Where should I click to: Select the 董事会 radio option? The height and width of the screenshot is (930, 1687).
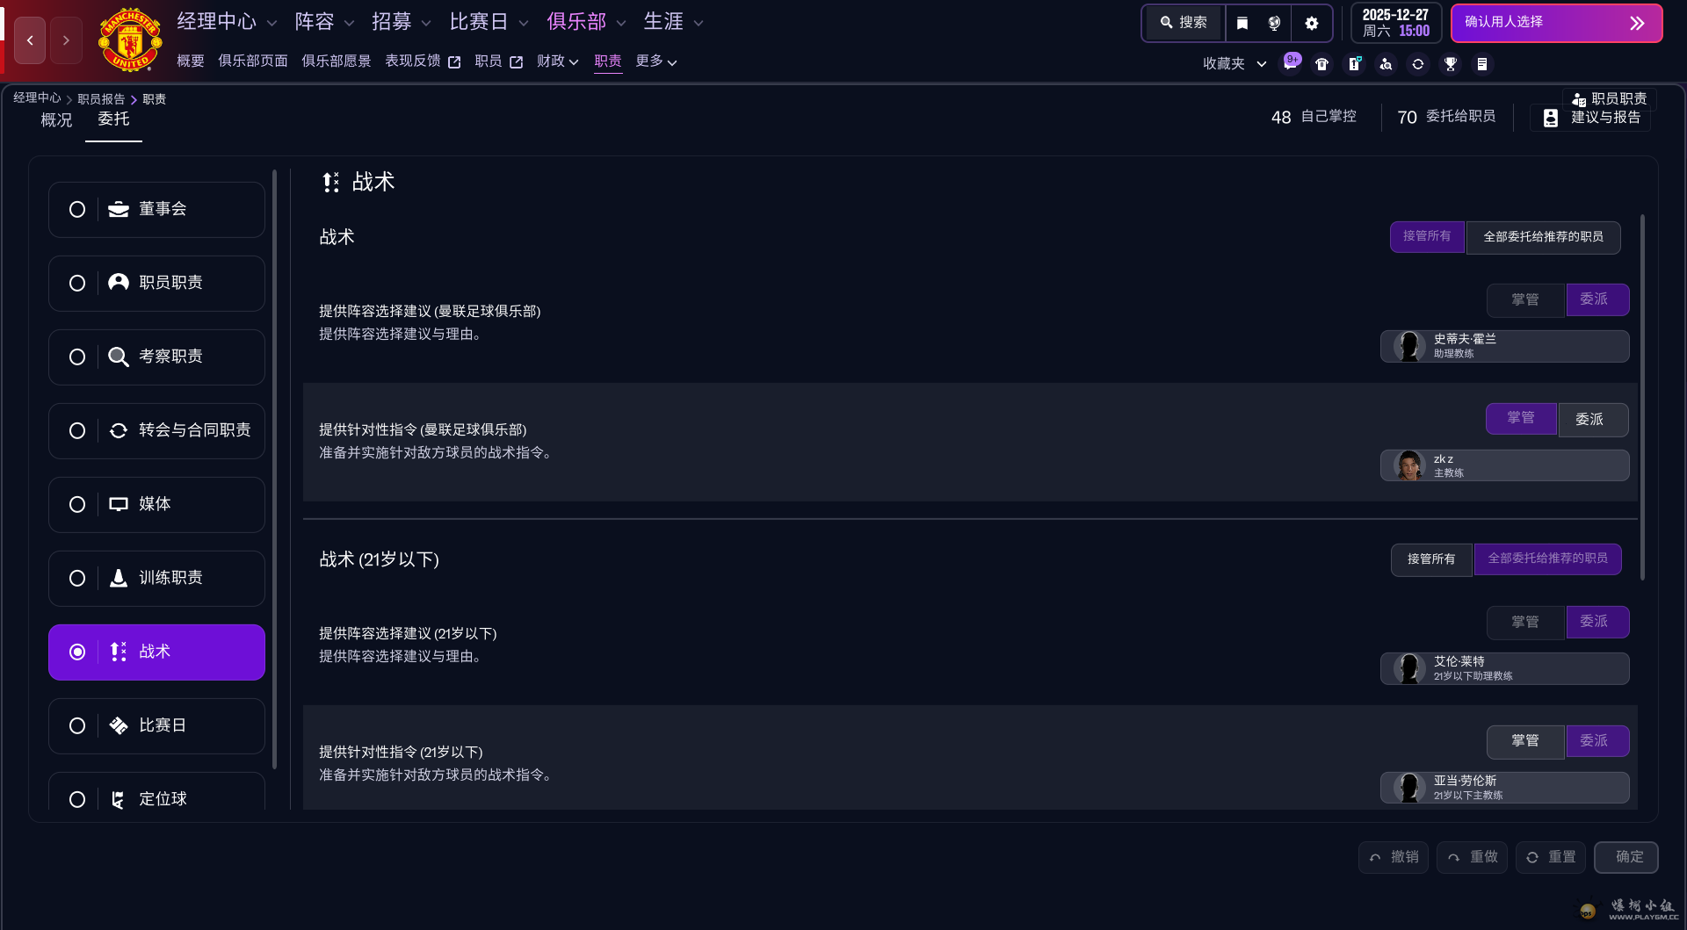pos(77,210)
